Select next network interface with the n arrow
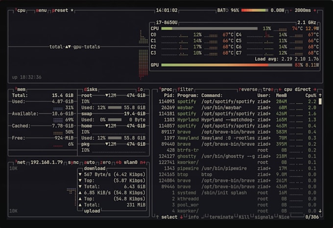 [x=143, y=163]
